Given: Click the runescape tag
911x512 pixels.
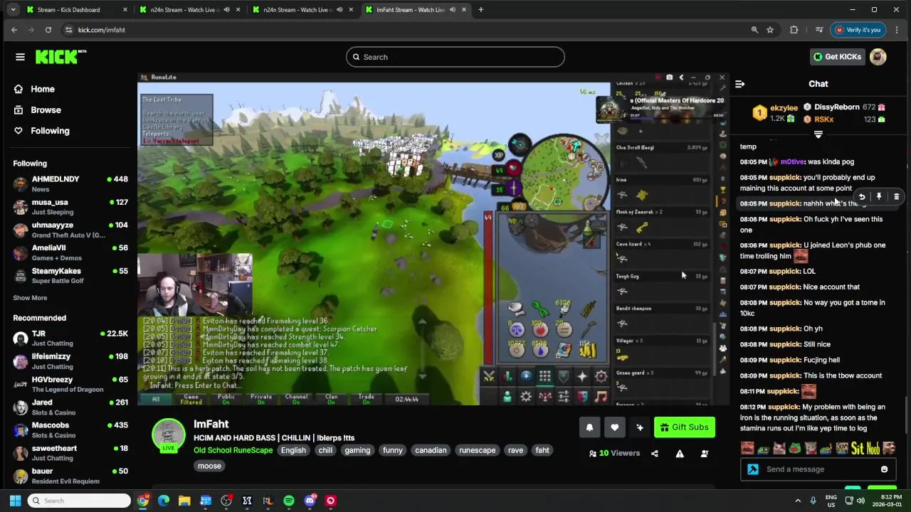Looking at the screenshot, I should [x=478, y=450].
